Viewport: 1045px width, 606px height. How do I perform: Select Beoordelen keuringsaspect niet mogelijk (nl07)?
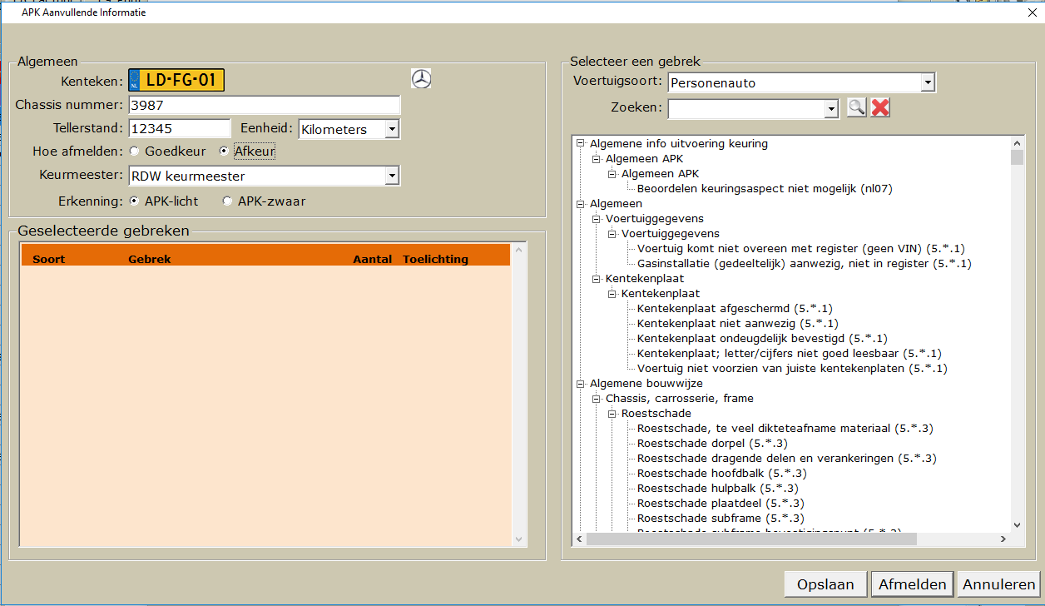click(x=765, y=188)
